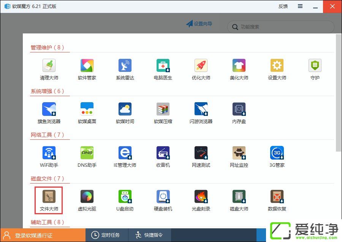
Task: Open the 定时任务 scheduled tasks tab
Action: point(106,235)
